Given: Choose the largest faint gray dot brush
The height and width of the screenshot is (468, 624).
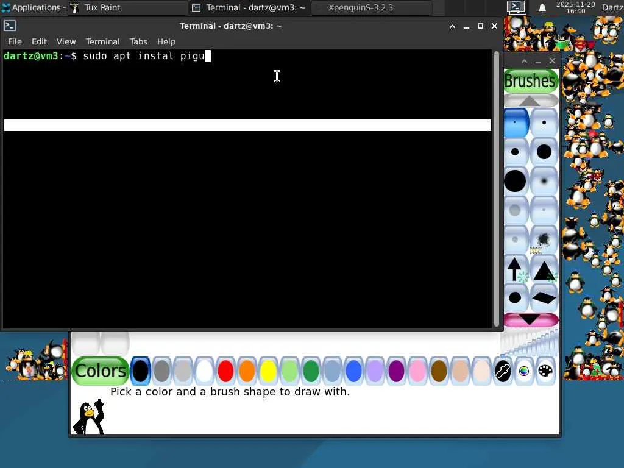Looking at the screenshot, I should click(x=516, y=210).
